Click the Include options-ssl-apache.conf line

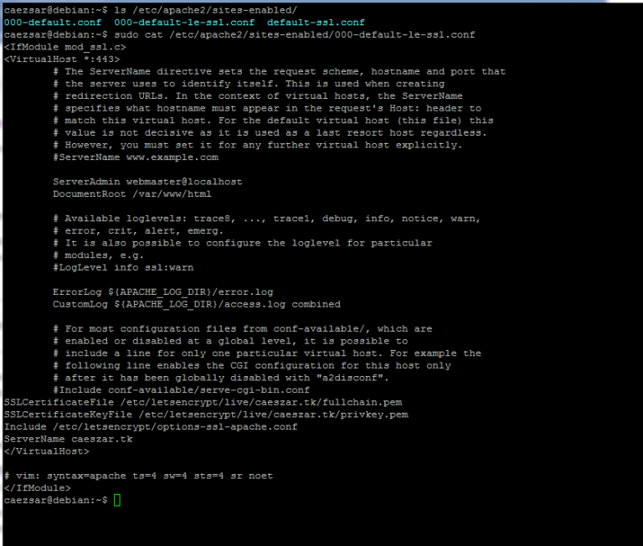151,426
